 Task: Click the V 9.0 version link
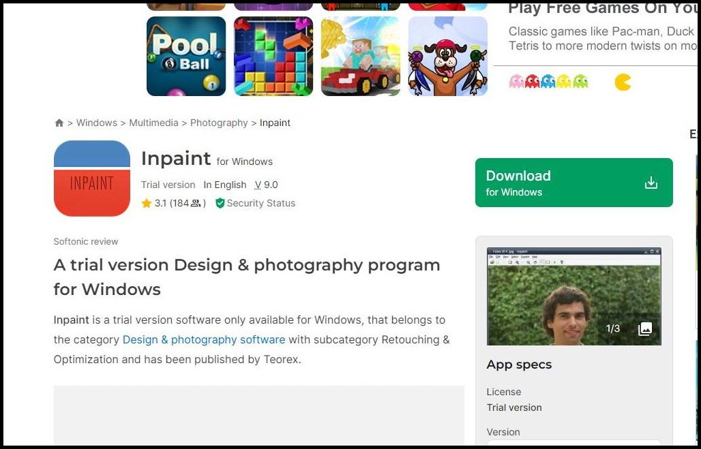pos(266,185)
